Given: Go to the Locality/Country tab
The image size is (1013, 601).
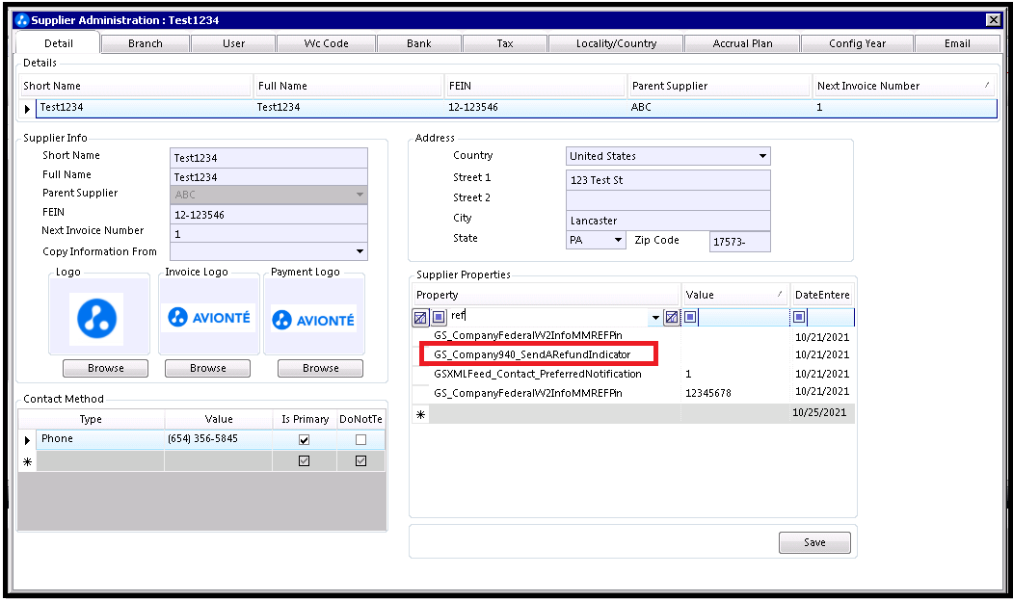Looking at the screenshot, I should pos(616,44).
